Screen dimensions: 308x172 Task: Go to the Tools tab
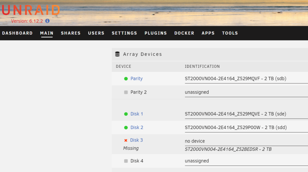(230, 33)
